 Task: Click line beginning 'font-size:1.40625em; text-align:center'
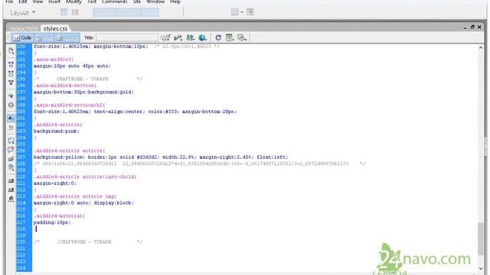[135, 112]
